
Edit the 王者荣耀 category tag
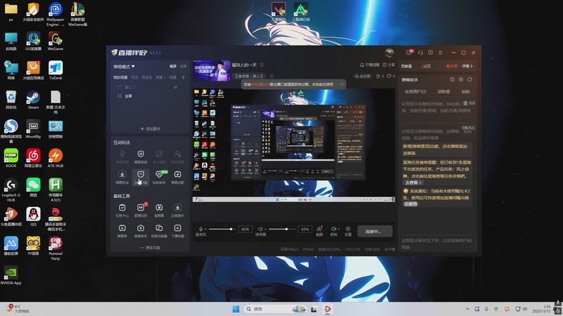tap(272, 76)
